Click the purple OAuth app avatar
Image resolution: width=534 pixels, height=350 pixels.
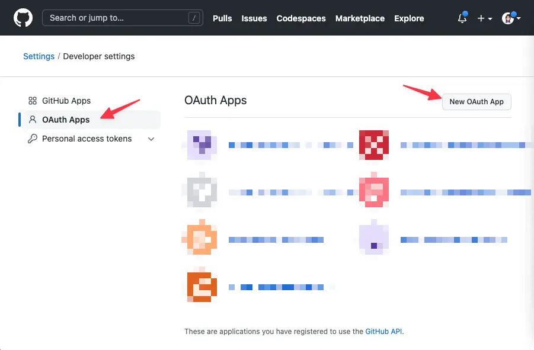(x=200, y=145)
